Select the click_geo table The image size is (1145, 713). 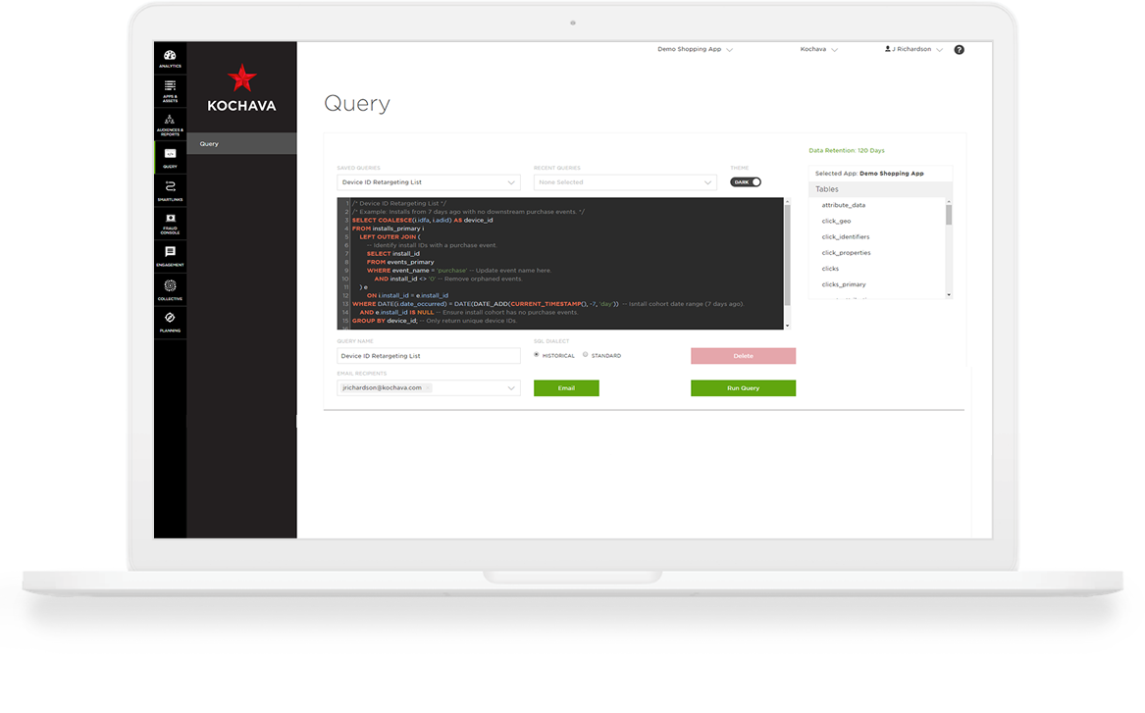(x=836, y=221)
